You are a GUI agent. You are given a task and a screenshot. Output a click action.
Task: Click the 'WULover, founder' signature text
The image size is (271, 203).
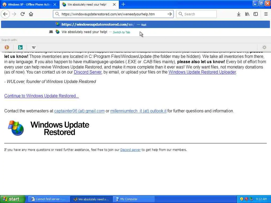pos(50,81)
